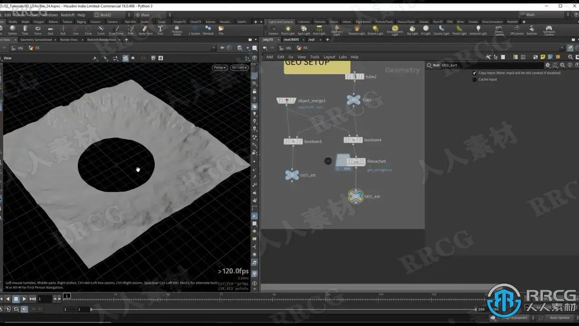Open the Windows menu
Screen dimensions: 579x326
(50, 15)
